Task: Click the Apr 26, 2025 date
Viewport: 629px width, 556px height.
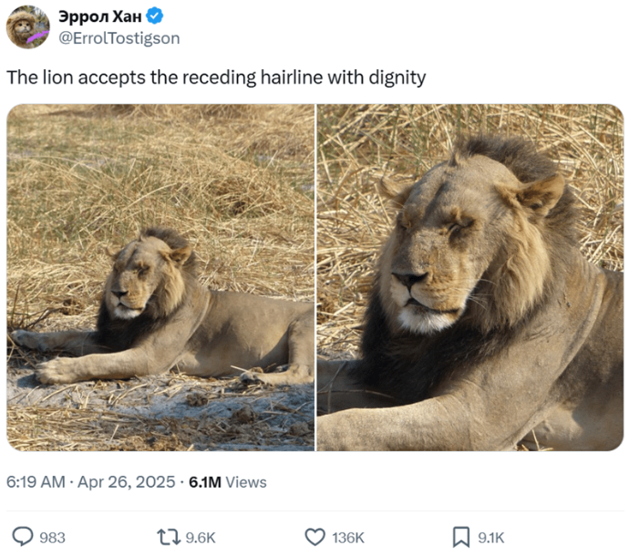Action: [x=127, y=481]
